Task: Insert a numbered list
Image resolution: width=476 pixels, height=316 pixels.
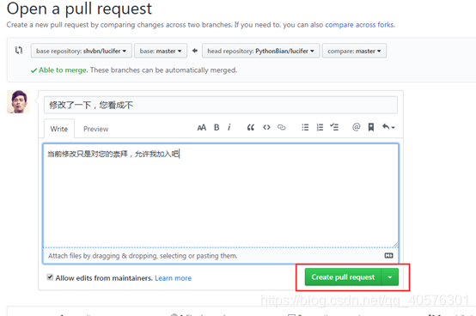Action: pyautogui.click(x=320, y=127)
